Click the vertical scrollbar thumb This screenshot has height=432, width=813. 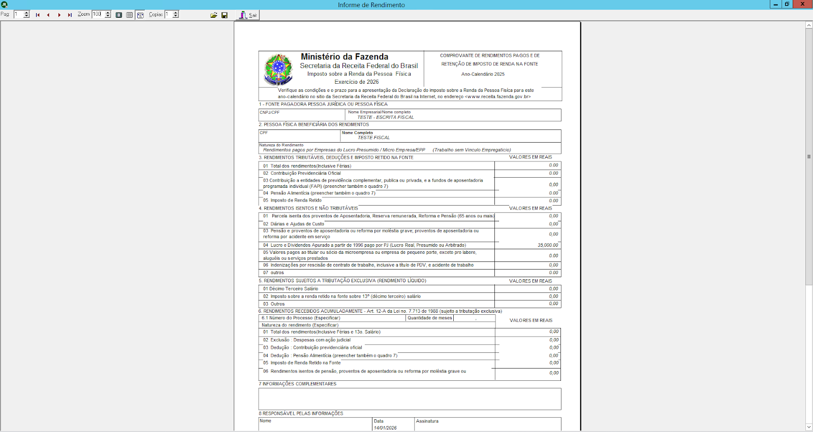pos(809,156)
